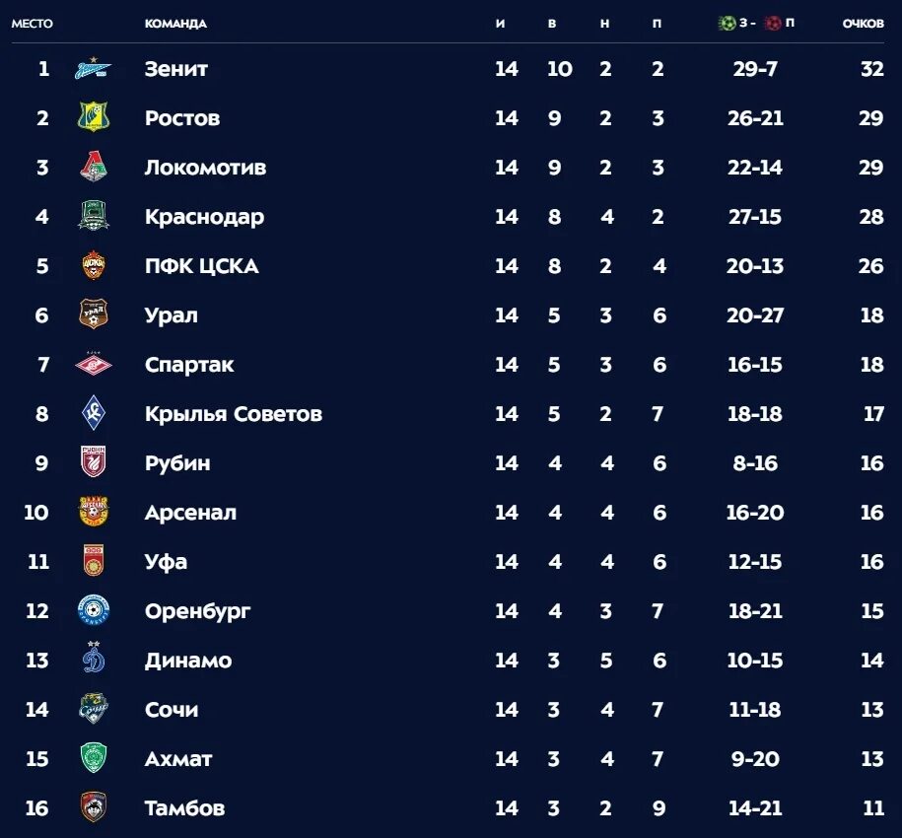Sort by the МЕСТО column header
Image resolution: width=902 pixels, height=838 pixels.
[33, 24]
